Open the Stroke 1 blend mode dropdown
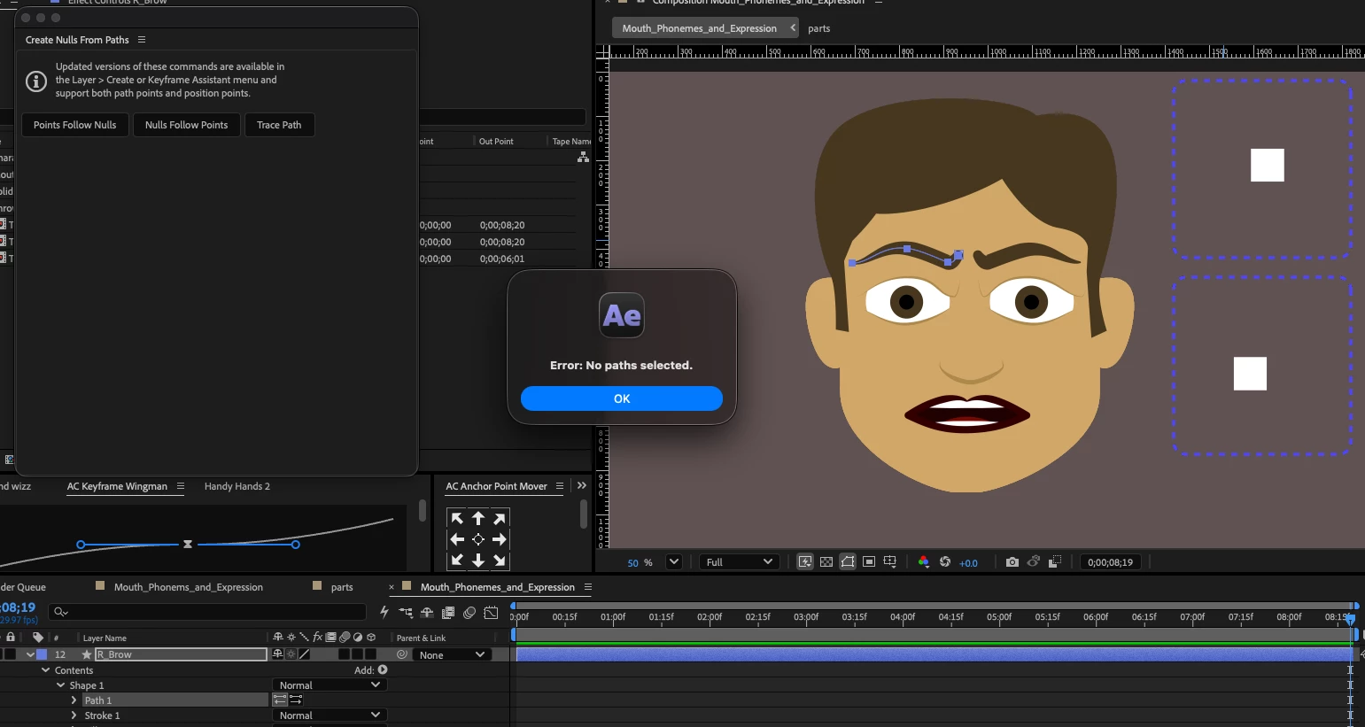 [330, 715]
